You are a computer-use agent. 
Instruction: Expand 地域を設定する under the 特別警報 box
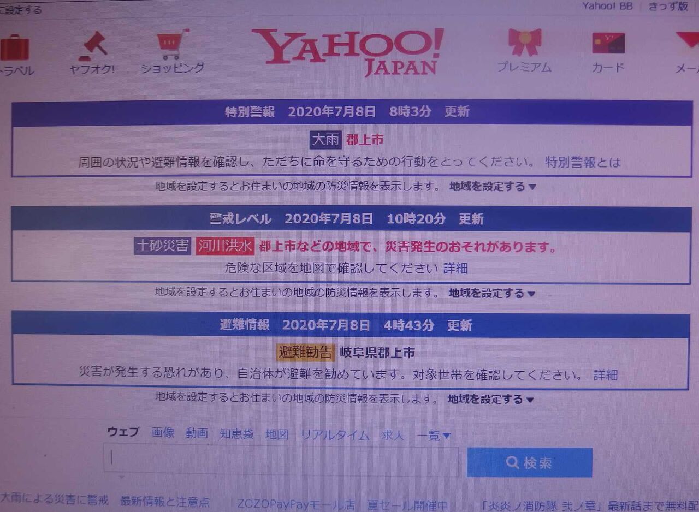pos(493,187)
